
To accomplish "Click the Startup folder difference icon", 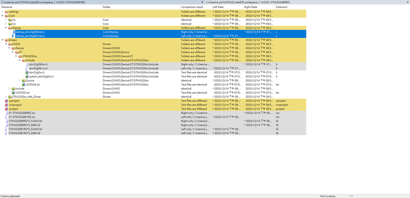I will click(x=10, y=28).
